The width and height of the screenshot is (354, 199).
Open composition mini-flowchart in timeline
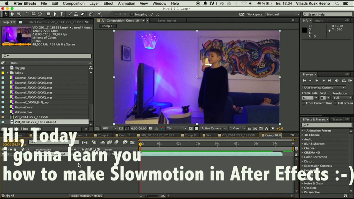tap(85, 142)
